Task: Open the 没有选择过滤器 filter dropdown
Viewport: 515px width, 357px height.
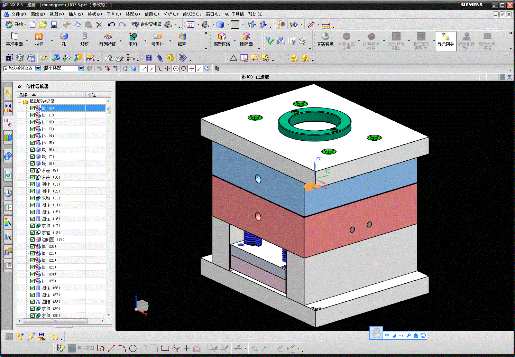Action: pyautogui.click(x=38, y=68)
